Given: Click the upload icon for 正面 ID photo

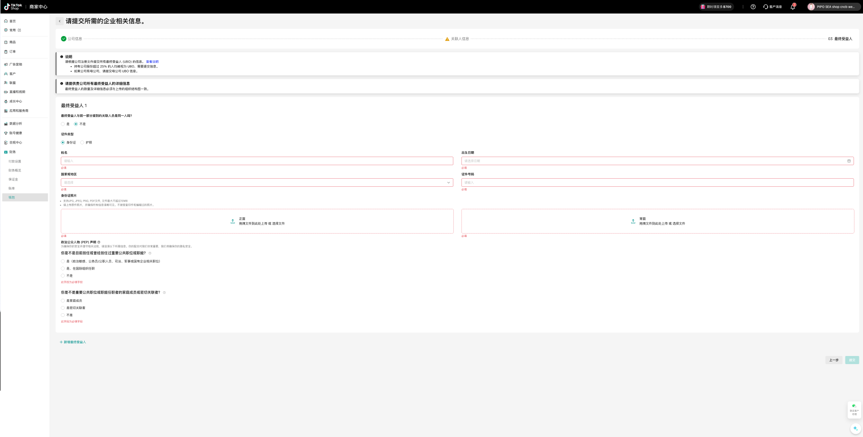Looking at the screenshot, I should coord(233,221).
